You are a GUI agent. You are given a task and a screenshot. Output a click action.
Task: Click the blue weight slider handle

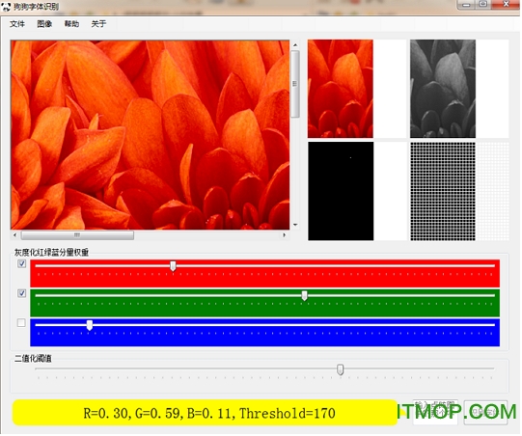(90, 325)
